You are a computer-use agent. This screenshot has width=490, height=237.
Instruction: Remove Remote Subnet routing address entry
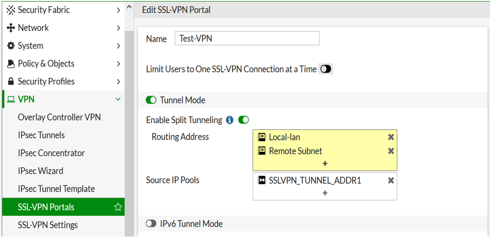(x=391, y=151)
